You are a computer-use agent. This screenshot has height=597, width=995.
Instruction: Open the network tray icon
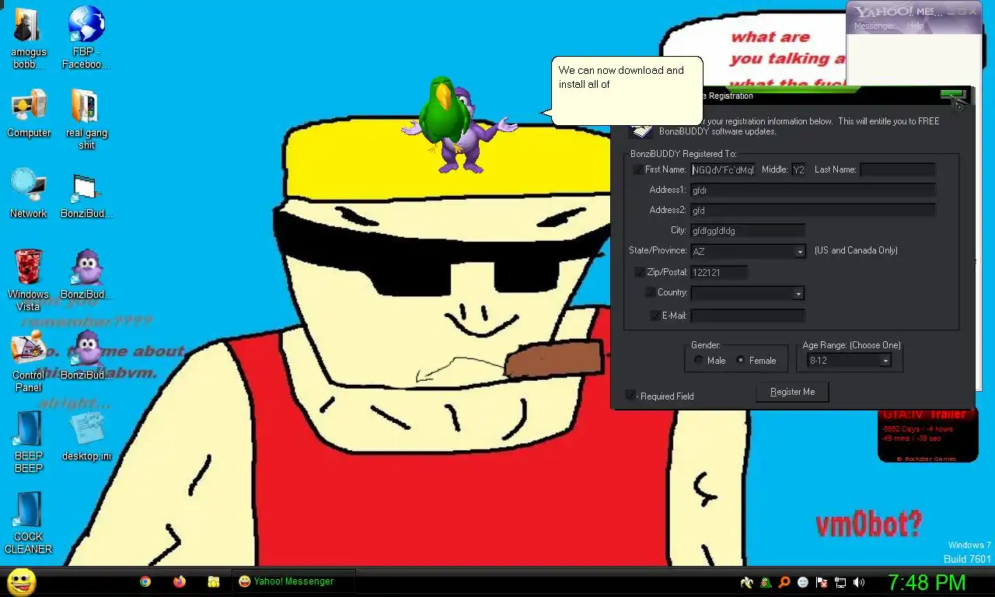point(840,582)
